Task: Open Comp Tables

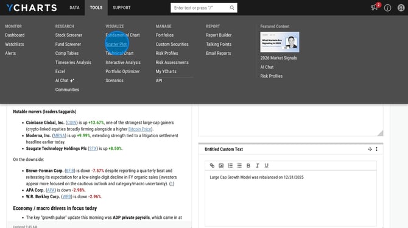Action: pyautogui.click(x=67, y=53)
